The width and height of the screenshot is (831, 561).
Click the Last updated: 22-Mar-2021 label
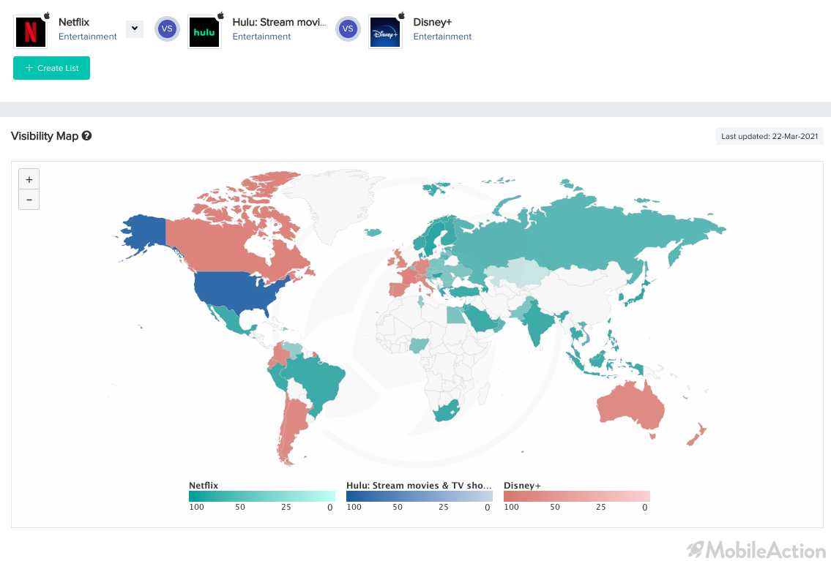pos(769,136)
